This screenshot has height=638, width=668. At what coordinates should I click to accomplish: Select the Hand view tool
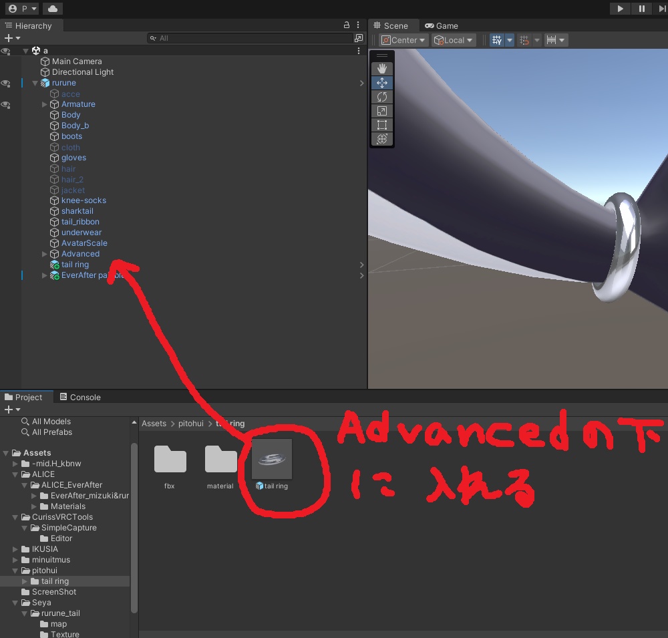point(381,69)
